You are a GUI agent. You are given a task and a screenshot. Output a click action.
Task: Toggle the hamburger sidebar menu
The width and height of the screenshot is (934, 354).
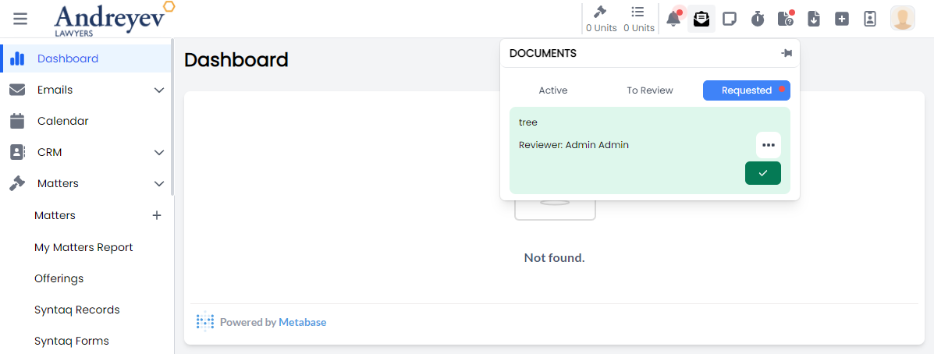coord(20,19)
